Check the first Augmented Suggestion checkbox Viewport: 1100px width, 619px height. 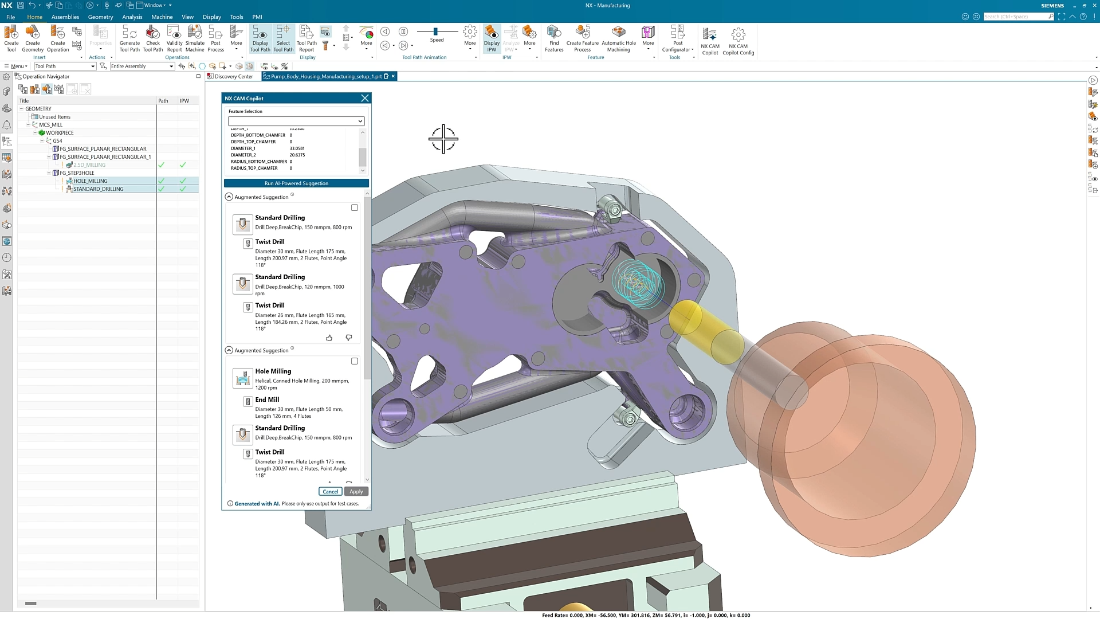[354, 208]
